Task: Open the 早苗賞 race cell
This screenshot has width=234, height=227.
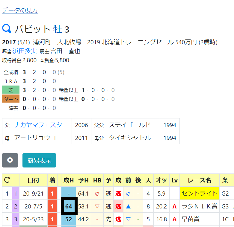Action: click(200, 219)
